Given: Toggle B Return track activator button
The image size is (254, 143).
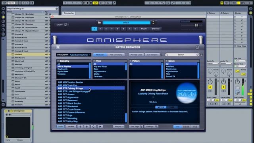Looking at the screenshot, I should [223, 87].
